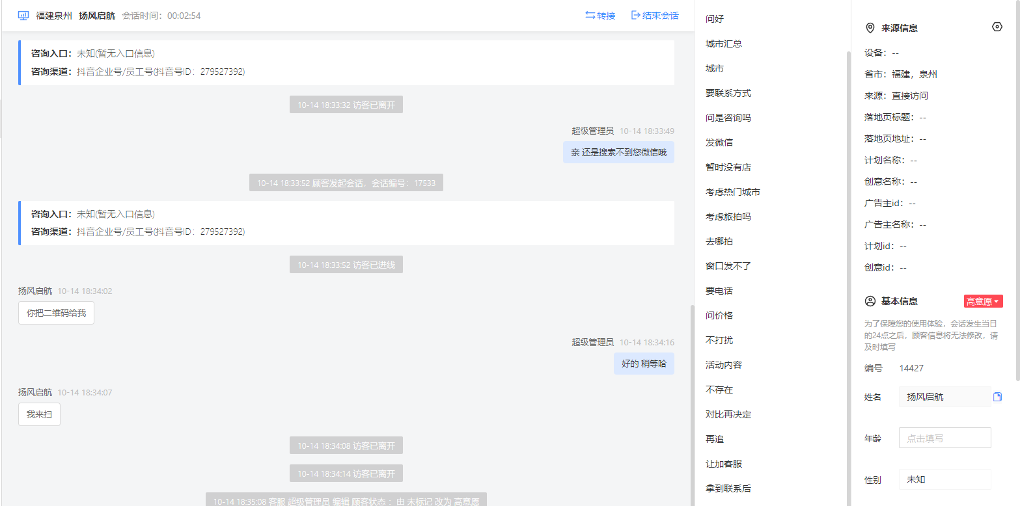
Task: Click the system notice 10-14 18:33:52 访客已进线
Action: point(346,265)
